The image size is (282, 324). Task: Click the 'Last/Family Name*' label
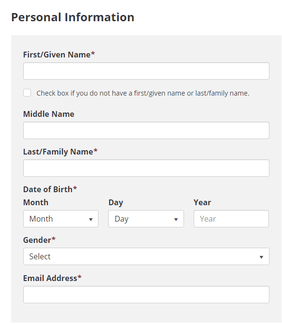coord(60,152)
